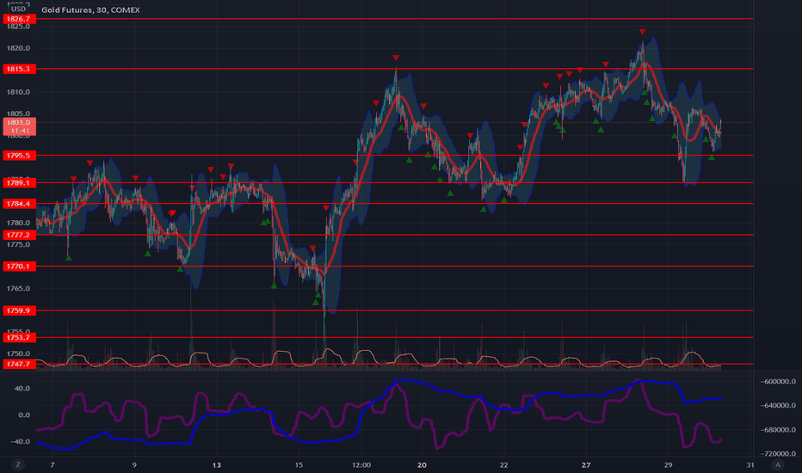Click date label 20 on time axis
Image resolution: width=802 pixels, height=473 pixels.
pos(422,464)
